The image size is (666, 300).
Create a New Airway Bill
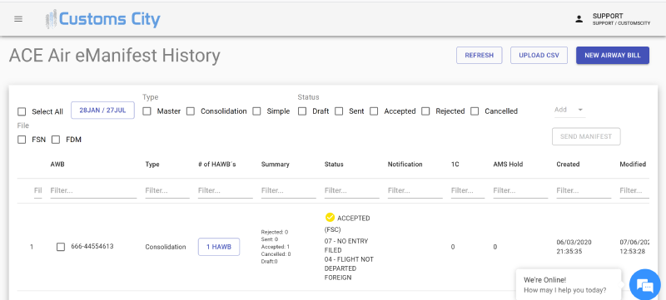pos(613,55)
